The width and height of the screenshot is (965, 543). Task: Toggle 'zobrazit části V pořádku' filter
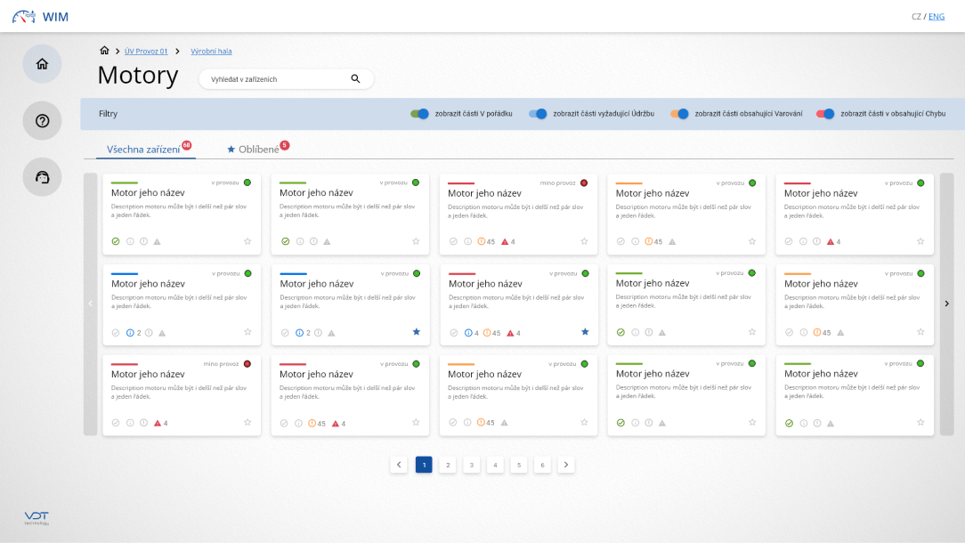pyautogui.click(x=419, y=114)
